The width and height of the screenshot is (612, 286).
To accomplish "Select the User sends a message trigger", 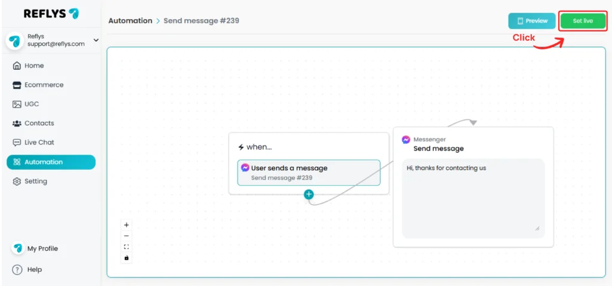I will [309, 173].
